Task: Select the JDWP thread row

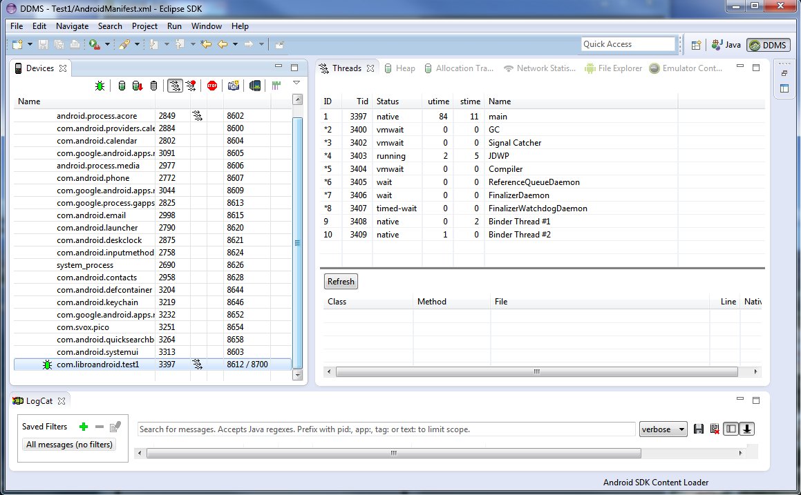Action: tap(542, 156)
